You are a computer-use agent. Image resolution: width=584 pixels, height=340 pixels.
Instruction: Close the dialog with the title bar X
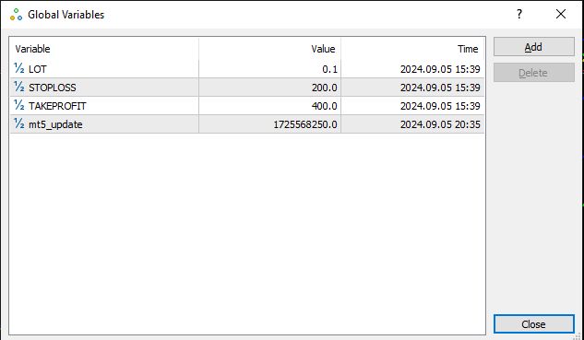click(x=561, y=15)
